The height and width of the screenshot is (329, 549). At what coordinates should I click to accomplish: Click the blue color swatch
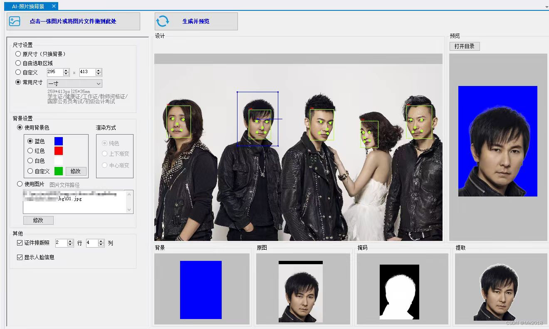point(59,141)
